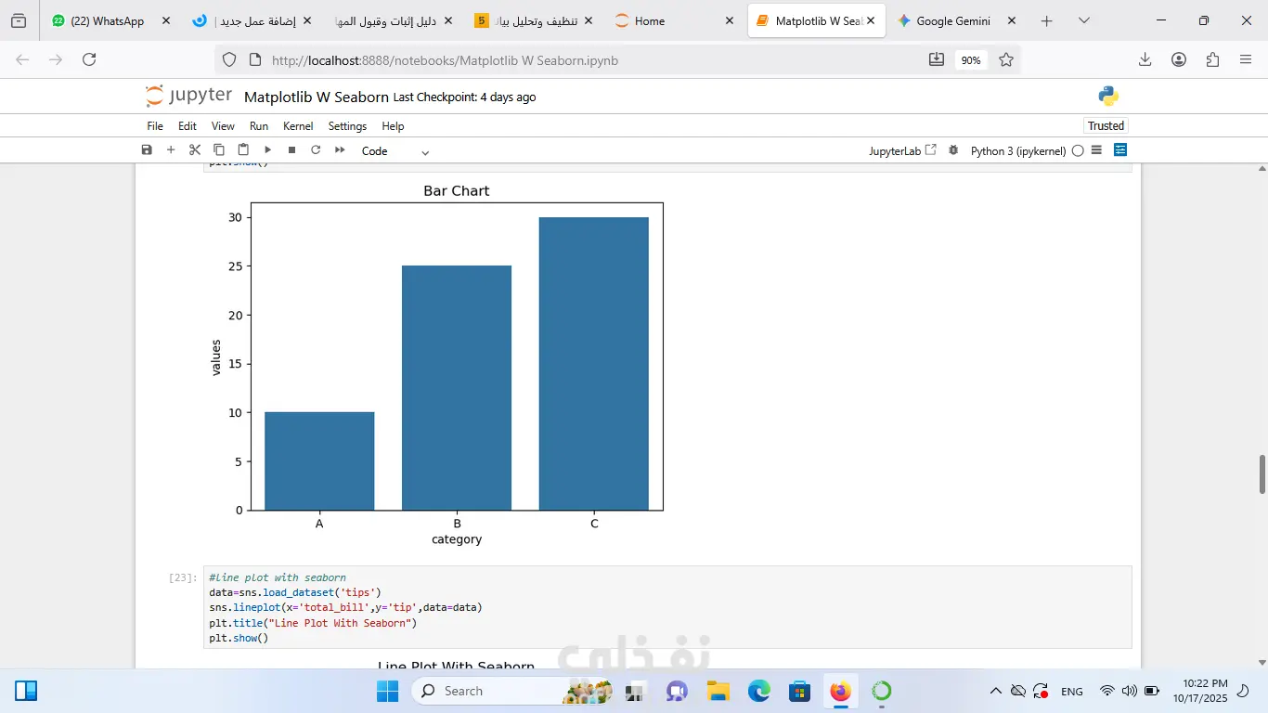Open the Widgets panel on the taskbar

(26, 691)
